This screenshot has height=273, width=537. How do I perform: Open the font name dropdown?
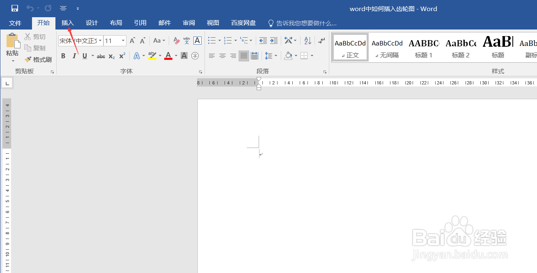[x=100, y=41]
